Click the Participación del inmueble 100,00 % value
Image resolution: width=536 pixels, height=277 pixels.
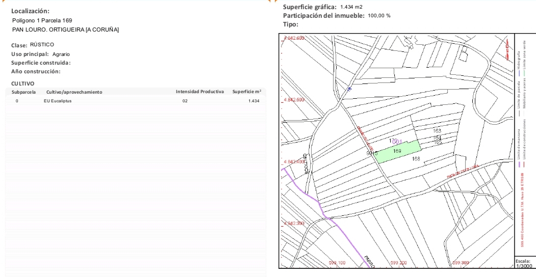click(379, 16)
